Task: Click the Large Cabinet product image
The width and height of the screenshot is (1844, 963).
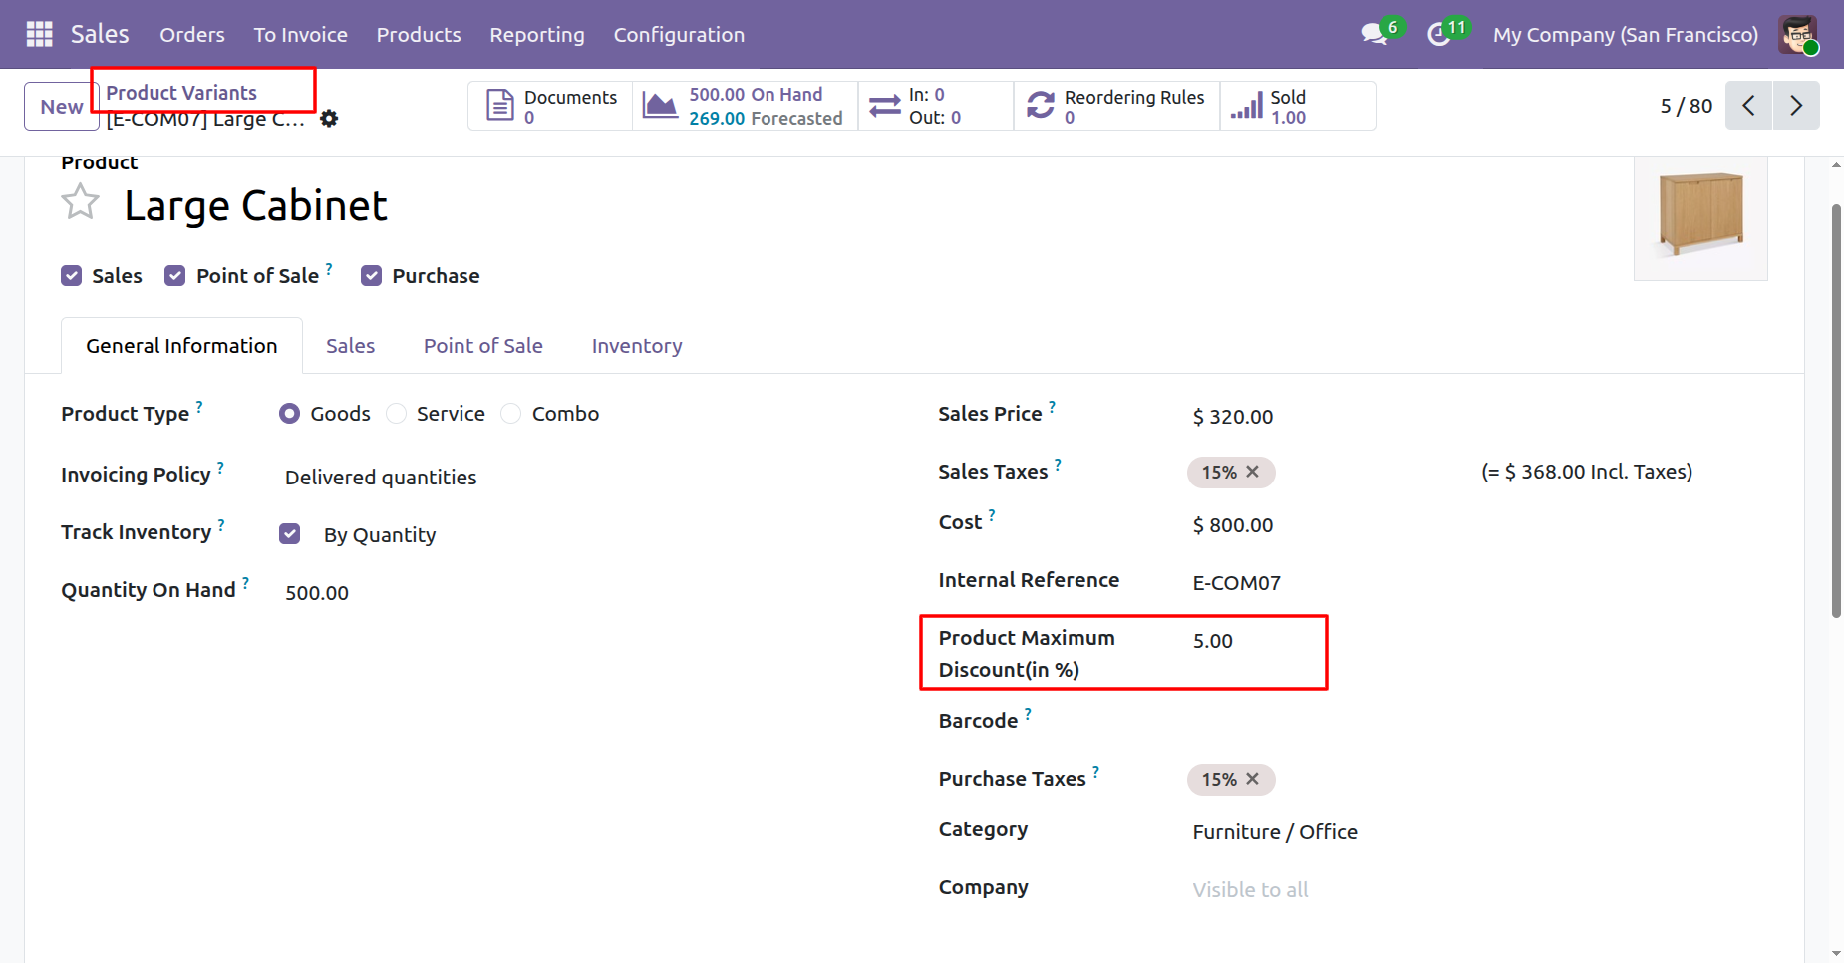Action: [1700, 214]
